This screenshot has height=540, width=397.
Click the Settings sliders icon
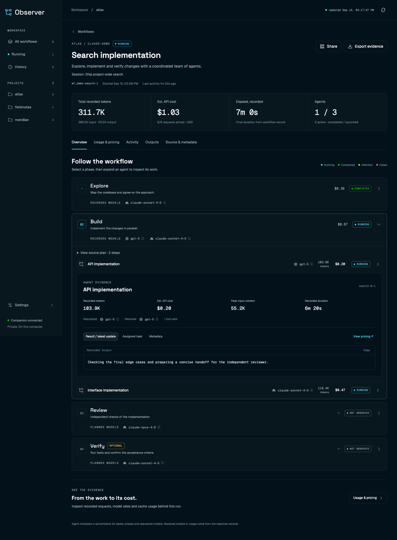pyautogui.click(x=10, y=305)
